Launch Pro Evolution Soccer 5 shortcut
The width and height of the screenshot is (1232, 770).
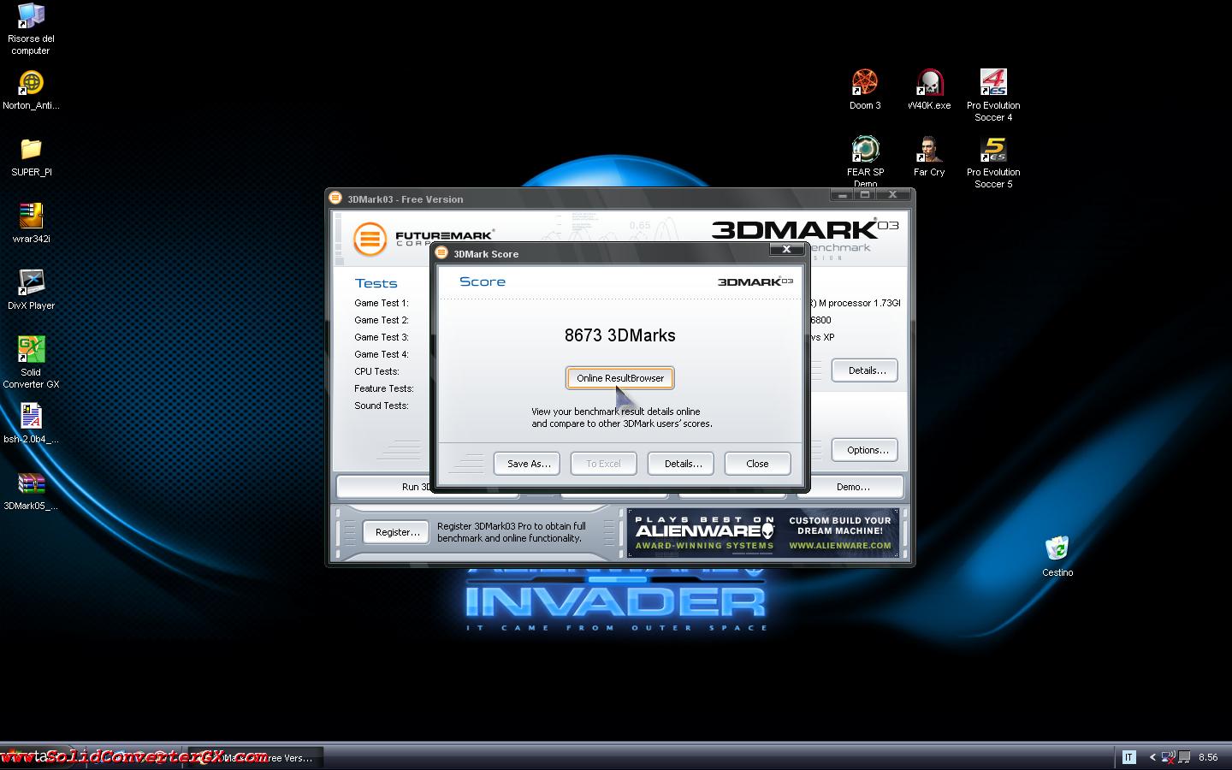993,163
